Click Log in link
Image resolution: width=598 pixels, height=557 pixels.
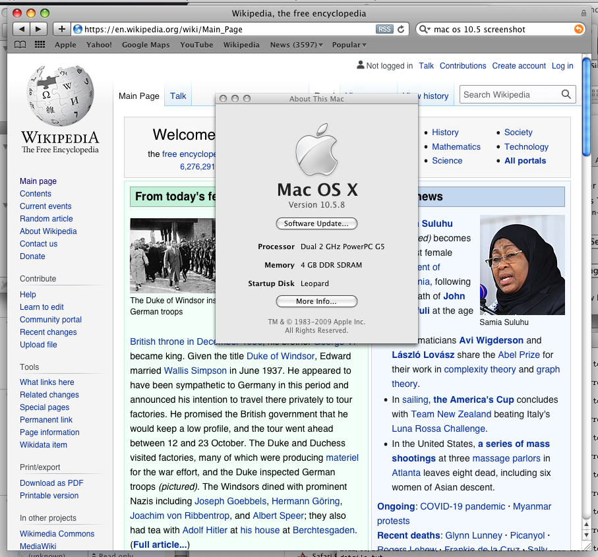(562, 65)
